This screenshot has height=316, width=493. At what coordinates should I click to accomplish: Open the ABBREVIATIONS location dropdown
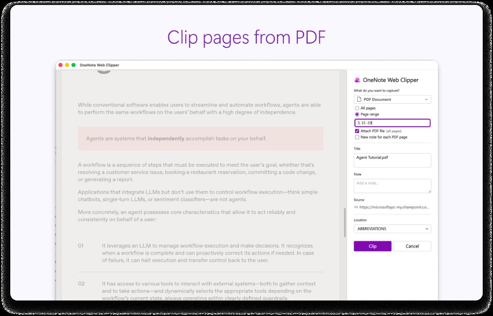[x=392, y=229]
